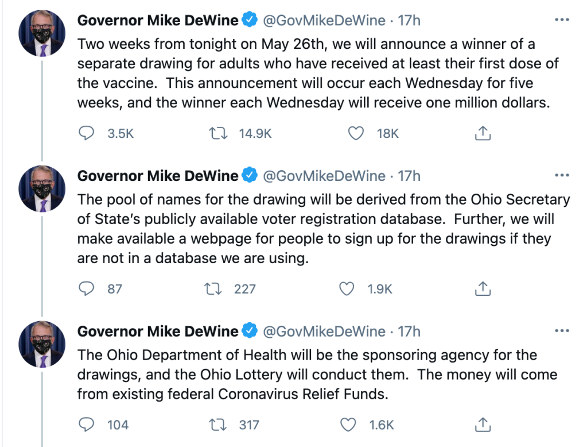Like the tweet with 1.6K likes
Screen dimensions: 587x447
348,425
